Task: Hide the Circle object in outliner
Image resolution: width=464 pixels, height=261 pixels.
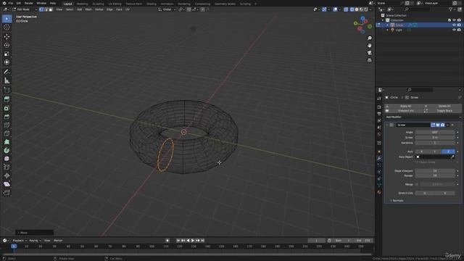Action: pos(454,25)
